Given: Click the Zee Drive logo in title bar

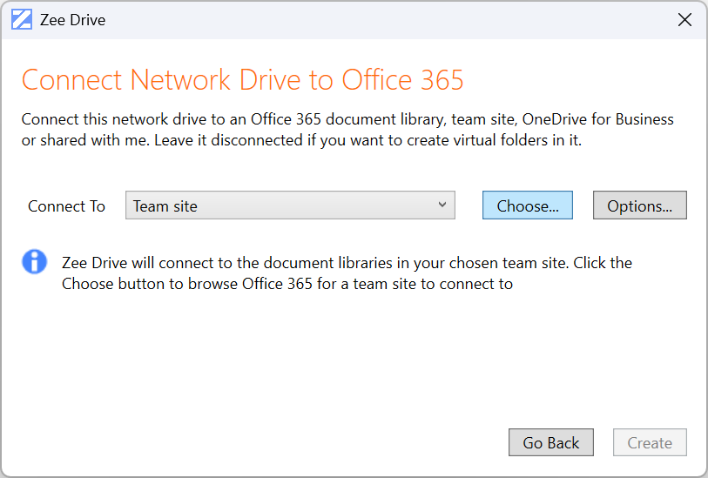Looking at the screenshot, I should pos(22,19).
